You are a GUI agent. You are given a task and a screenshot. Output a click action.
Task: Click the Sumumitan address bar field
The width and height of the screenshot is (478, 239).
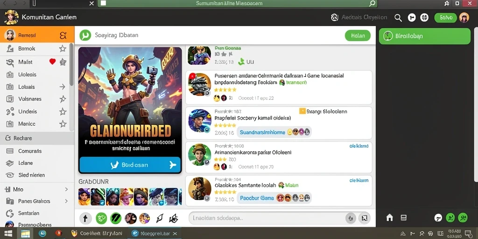(238, 4)
